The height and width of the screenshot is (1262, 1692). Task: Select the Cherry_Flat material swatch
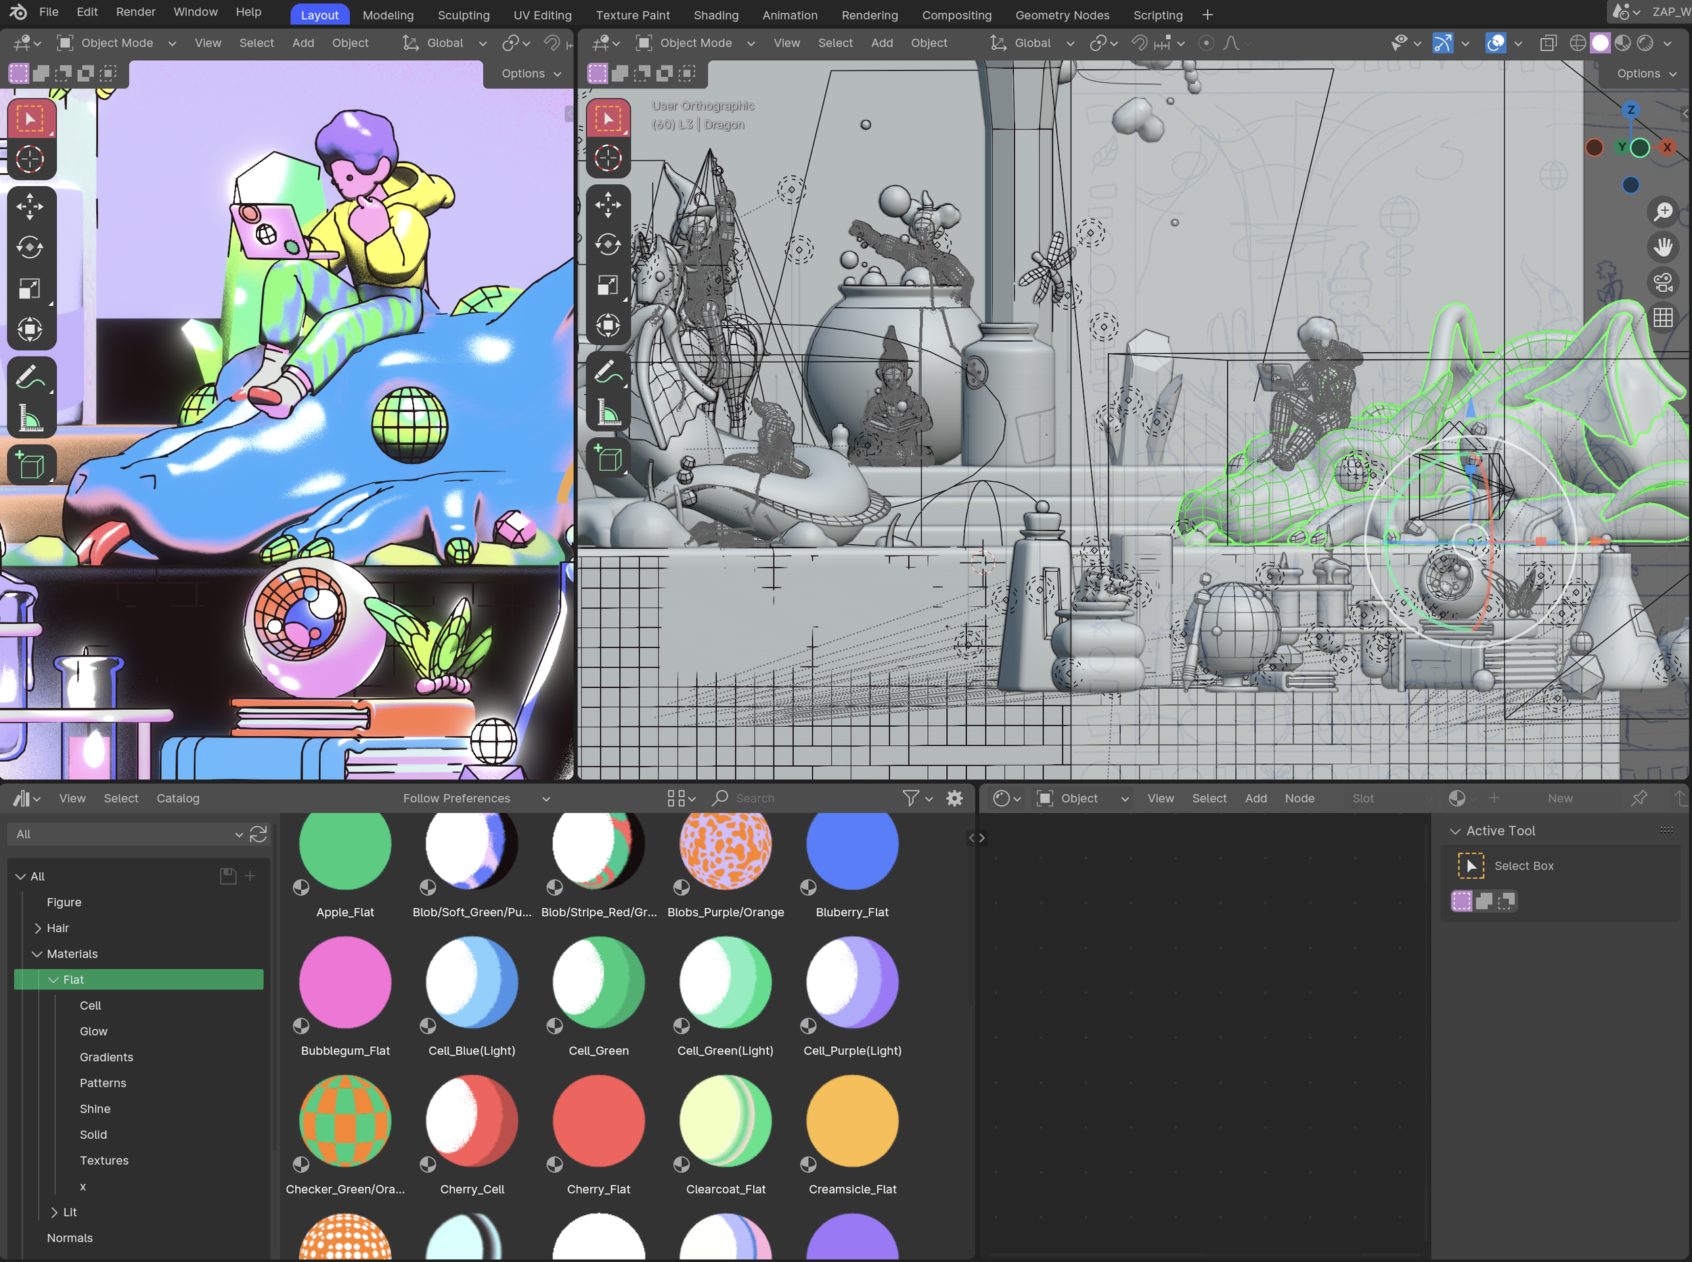point(598,1121)
